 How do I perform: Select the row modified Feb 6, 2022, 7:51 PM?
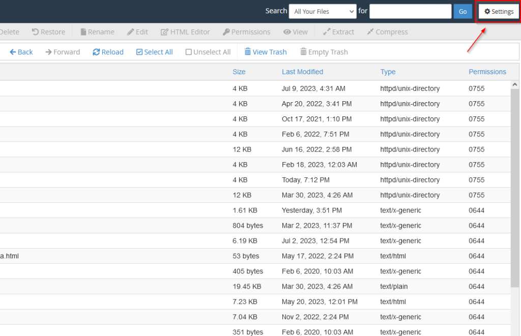click(x=255, y=135)
